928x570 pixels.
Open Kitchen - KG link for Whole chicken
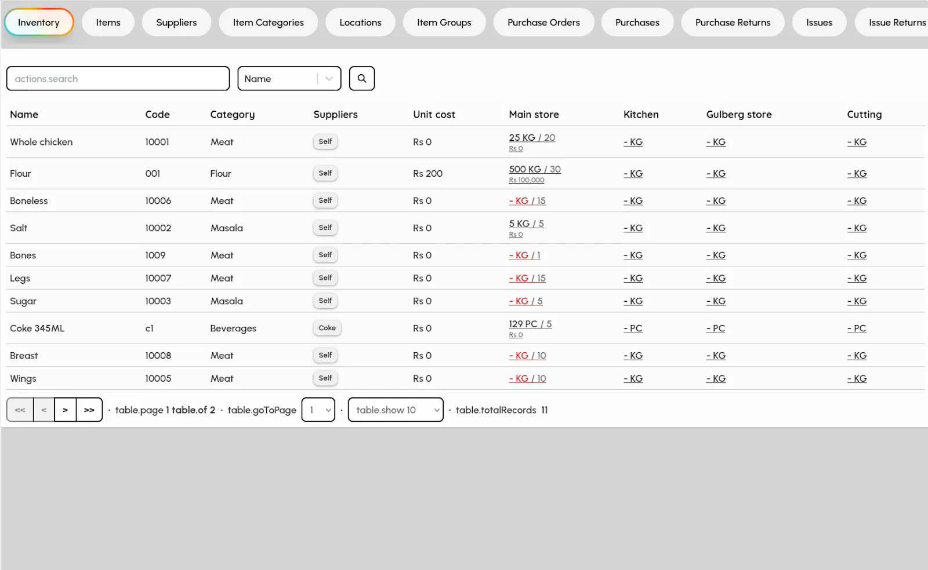(x=633, y=142)
